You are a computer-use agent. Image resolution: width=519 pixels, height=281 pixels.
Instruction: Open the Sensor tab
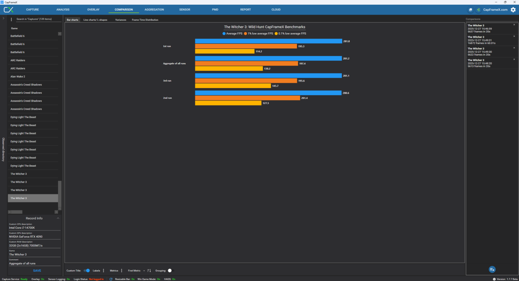185,10
